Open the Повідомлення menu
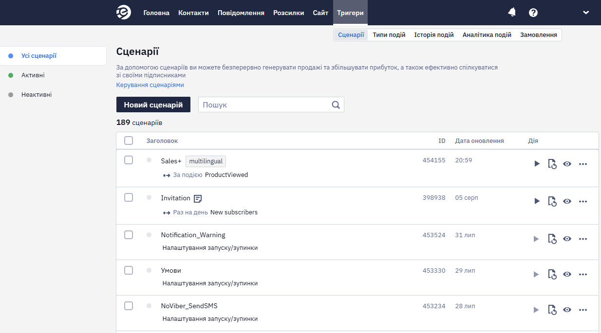The image size is (601, 333). [x=241, y=13]
